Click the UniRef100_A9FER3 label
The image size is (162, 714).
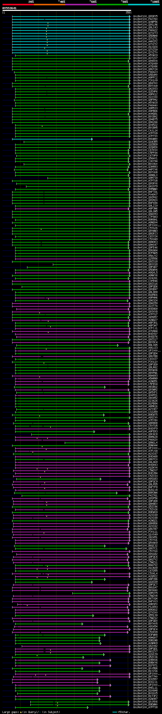tap(145, 432)
